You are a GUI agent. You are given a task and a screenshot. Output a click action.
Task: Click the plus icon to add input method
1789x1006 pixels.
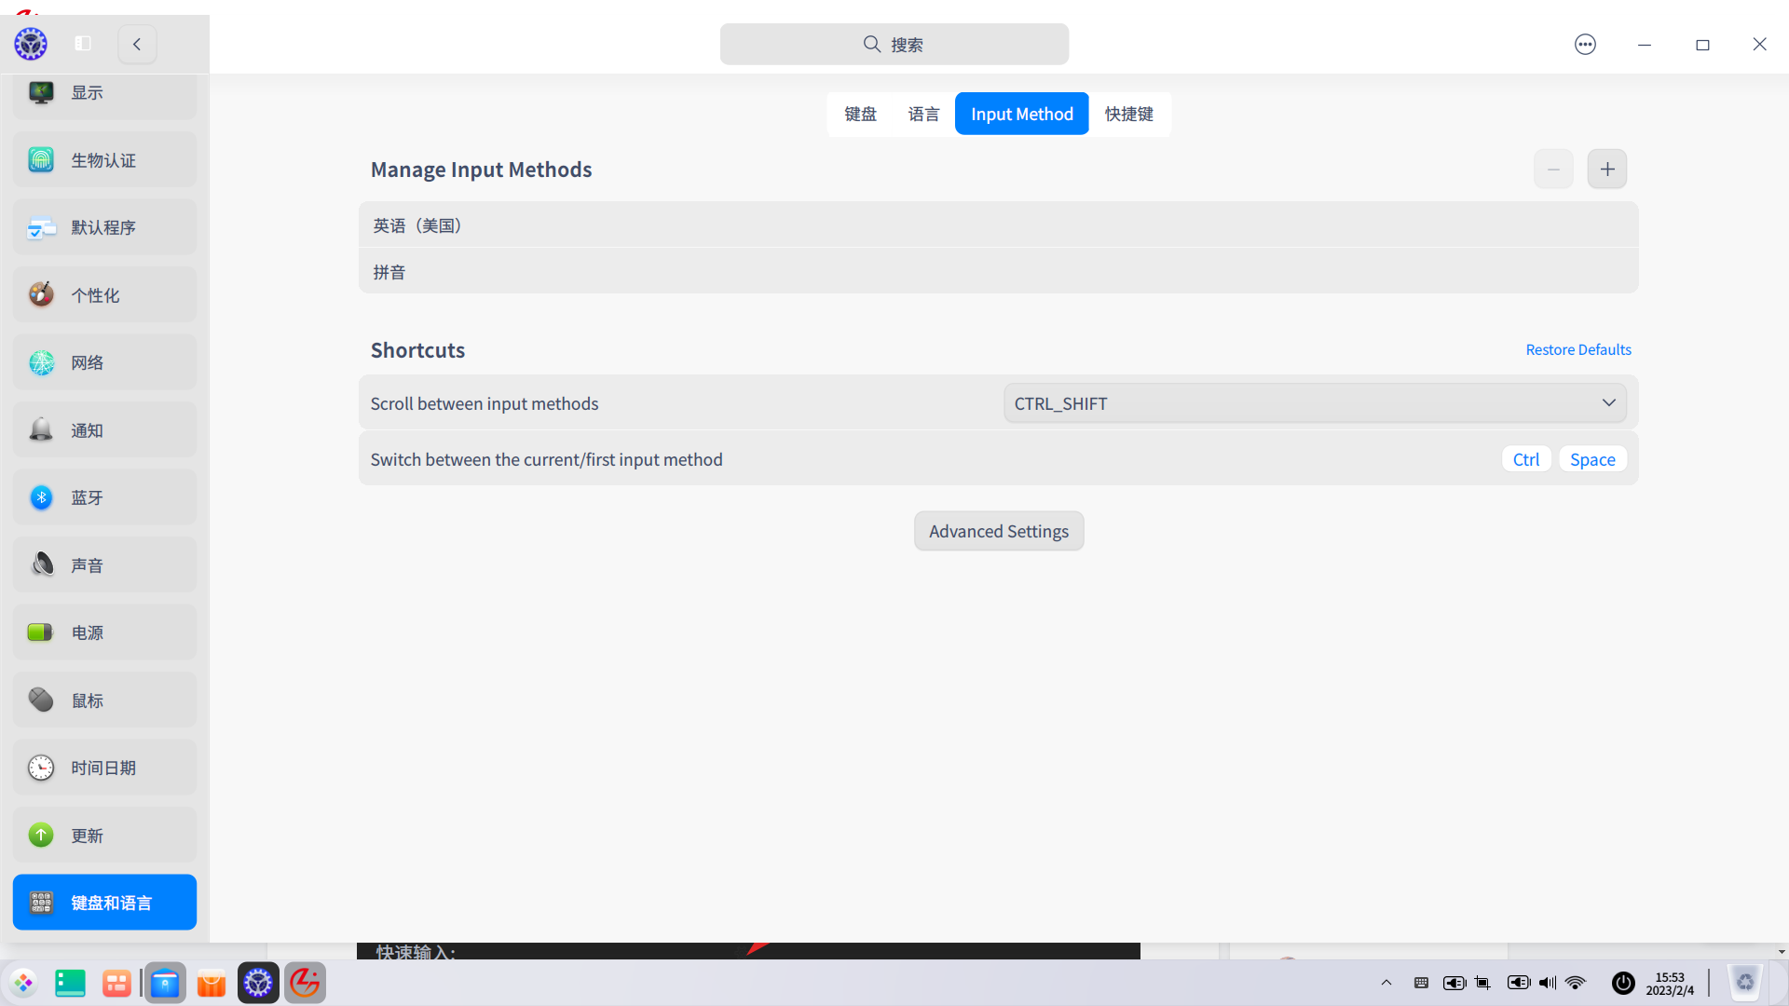pos(1607,169)
